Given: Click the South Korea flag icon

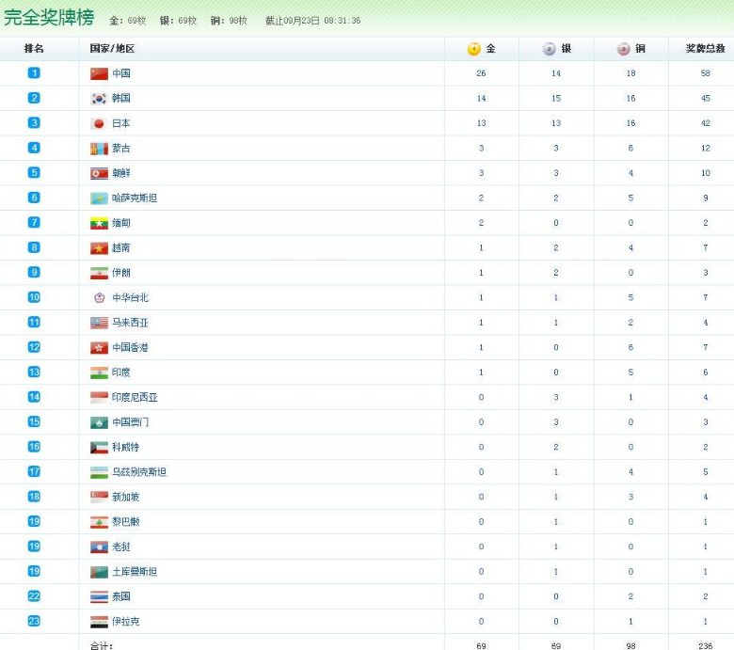Looking at the screenshot, I should [x=99, y=98].
